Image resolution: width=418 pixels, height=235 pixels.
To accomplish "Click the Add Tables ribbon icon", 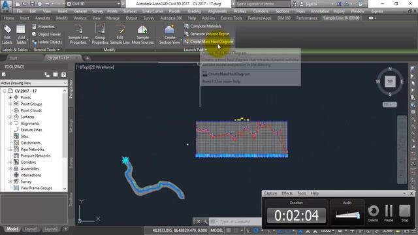I will click(x=21, y=35).
